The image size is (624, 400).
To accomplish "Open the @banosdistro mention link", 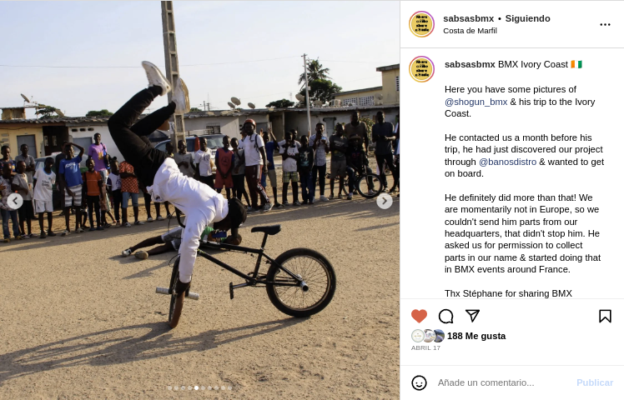I will [x=507, y=162].
